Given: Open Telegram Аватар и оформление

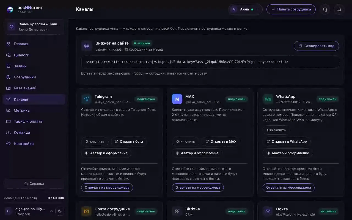Looking at the screenshot, I should [x=106, y=153].
